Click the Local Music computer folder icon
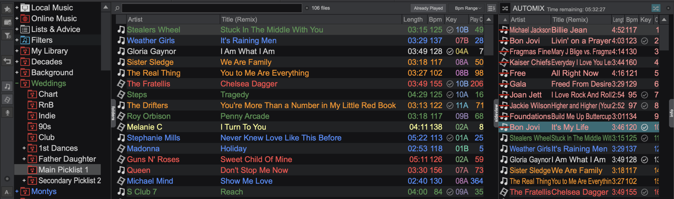This screenshot has height=199, width=674. coord(25,8)
